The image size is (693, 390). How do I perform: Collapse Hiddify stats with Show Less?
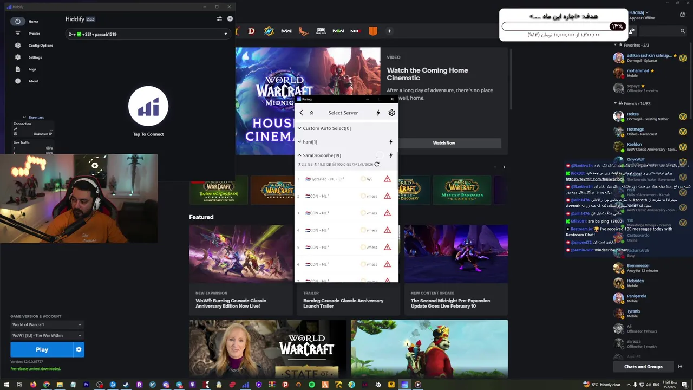[x=32, y=118]
